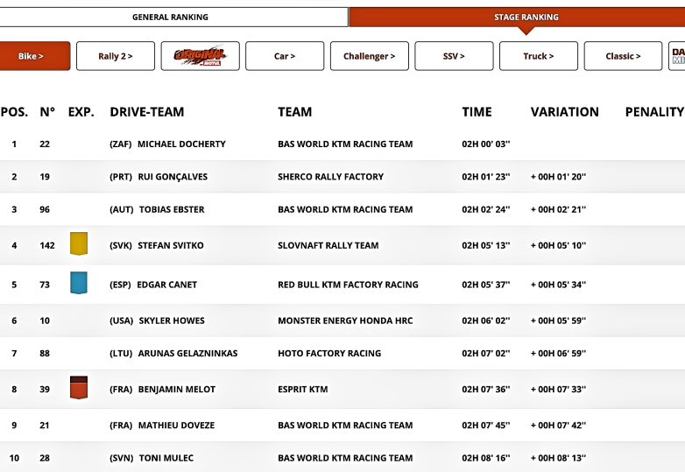Screen dimensions: 685x472
Task: Click the Original by Motul logo button
Action: click(200, 56)
